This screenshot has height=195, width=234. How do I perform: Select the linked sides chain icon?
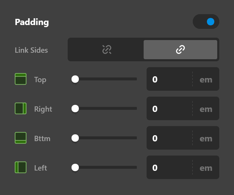180,49
